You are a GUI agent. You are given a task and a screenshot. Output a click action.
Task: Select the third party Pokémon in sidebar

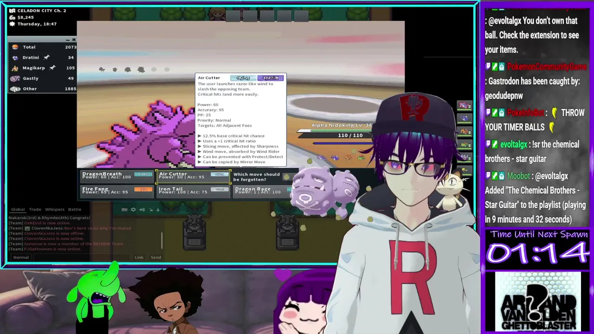[x=464, y=131]
